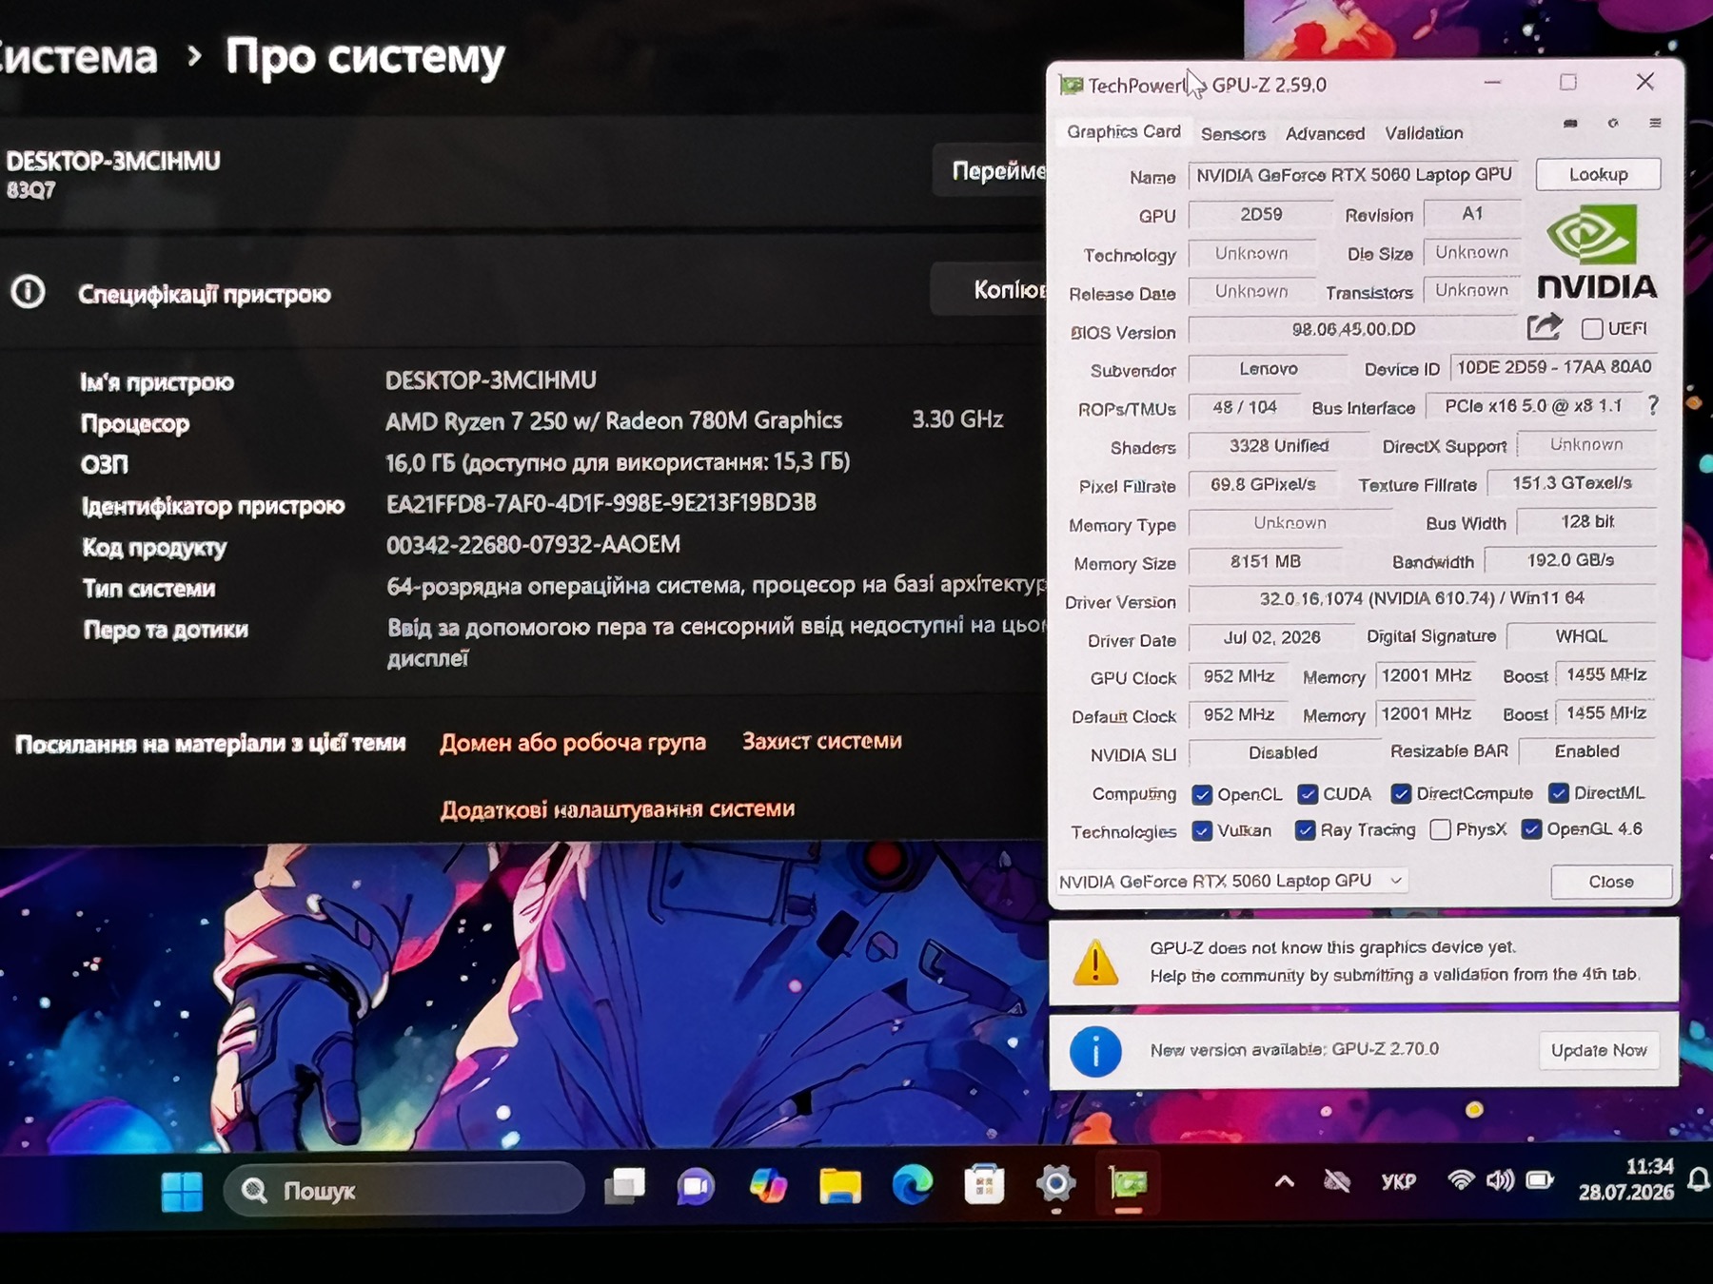
Task: Click the Device ID value 10DE 2D59 - 17AA 80A0
Action: click(1554, 367)
